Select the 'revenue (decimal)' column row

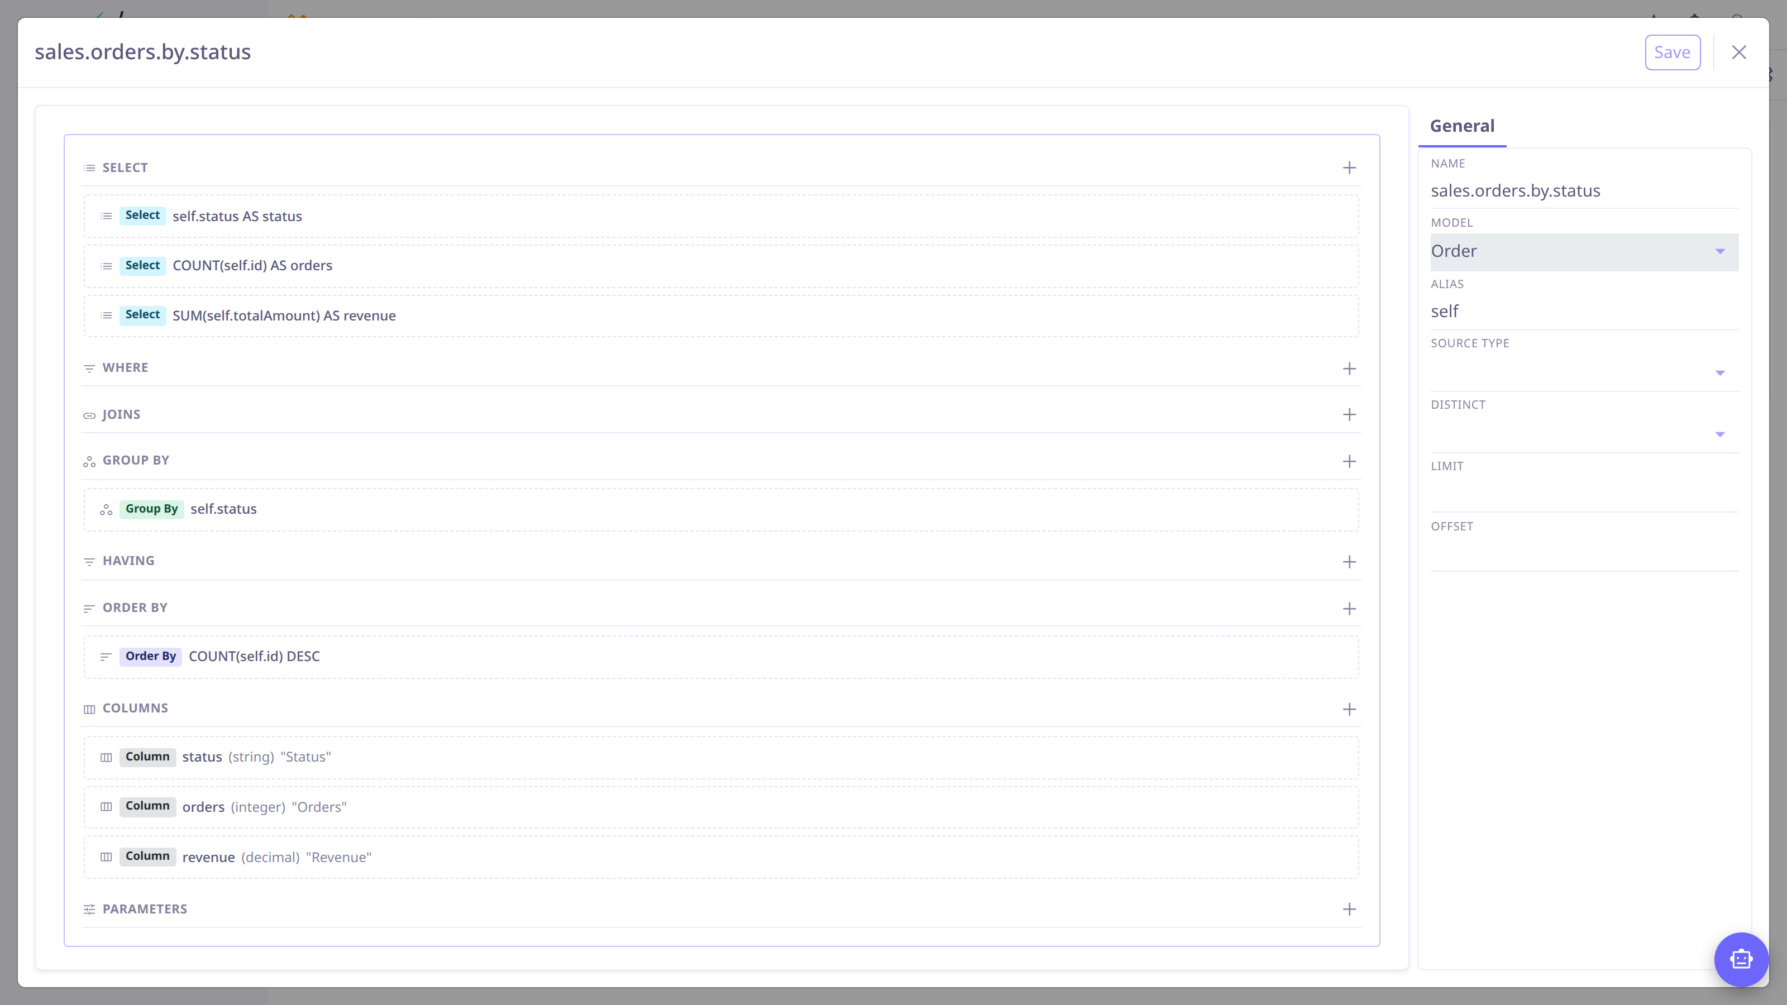721,857
